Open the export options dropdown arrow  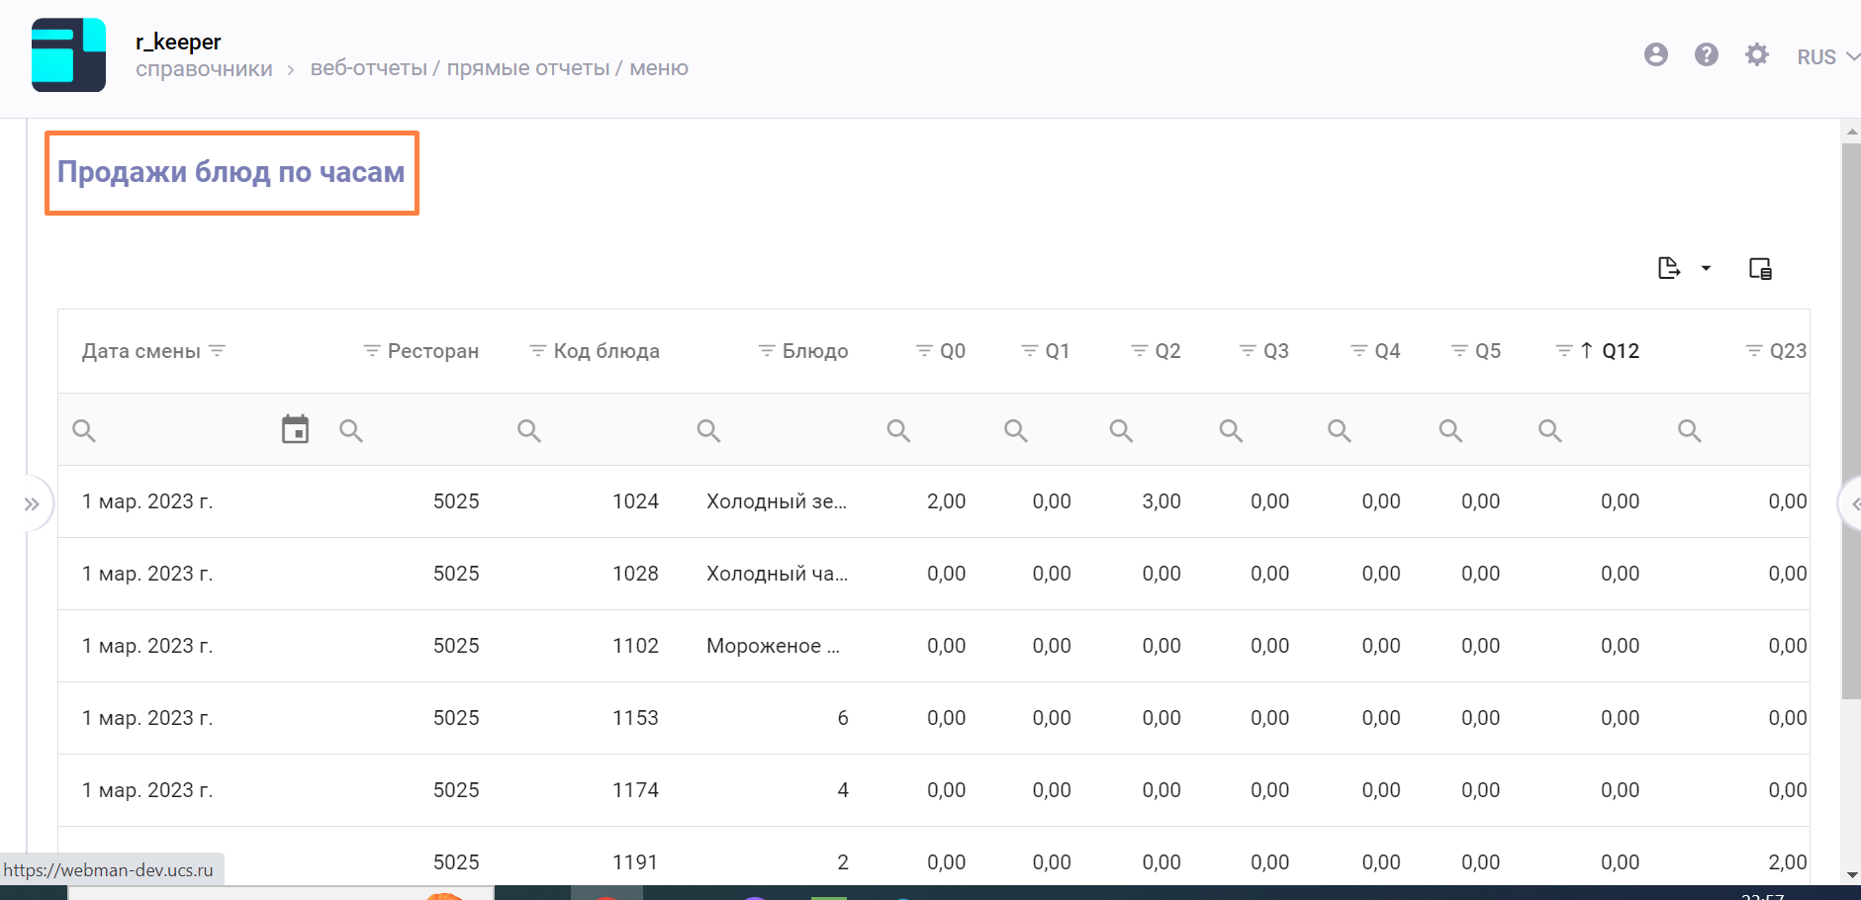1706,268
